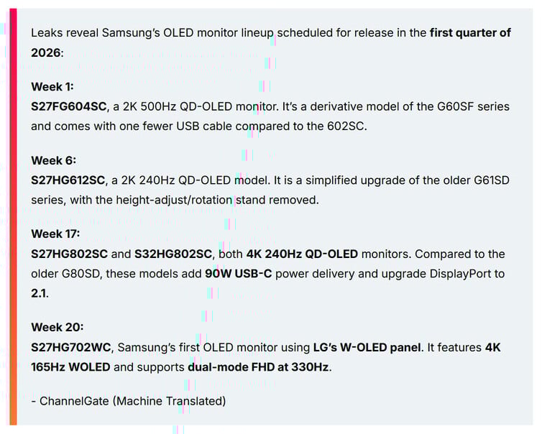Click the bold "165Hz WOLED" text

tap(70, 366)
